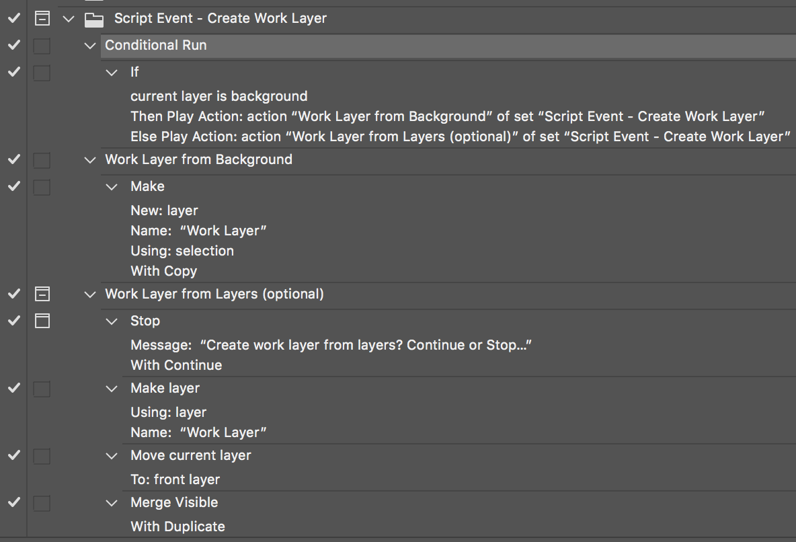This screenshot has height=542, width=796.
Task: Disable the If step checkmark
Action: click(13, 72)
